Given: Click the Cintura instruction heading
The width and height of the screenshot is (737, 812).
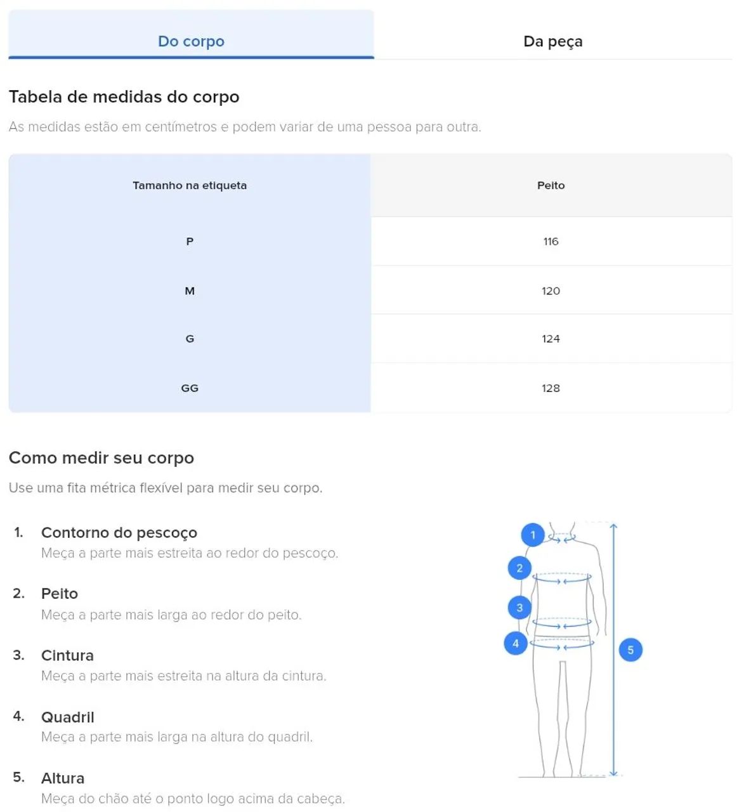Looking at the screenshot, I should tap(67, 655).
